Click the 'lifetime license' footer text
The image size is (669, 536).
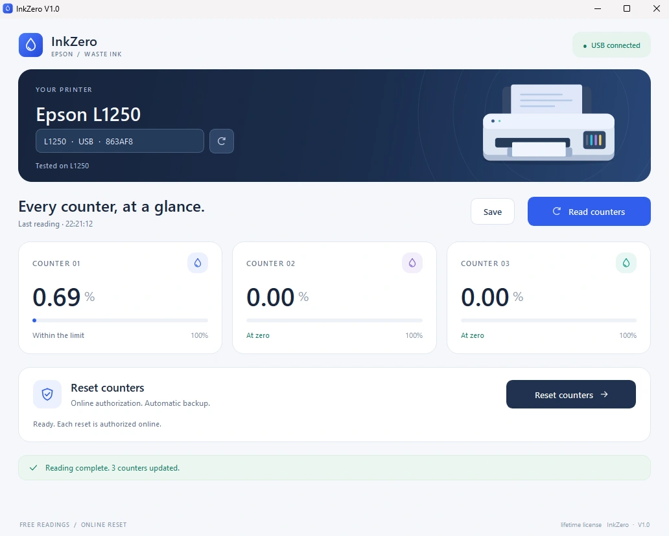tap(581, 524)
